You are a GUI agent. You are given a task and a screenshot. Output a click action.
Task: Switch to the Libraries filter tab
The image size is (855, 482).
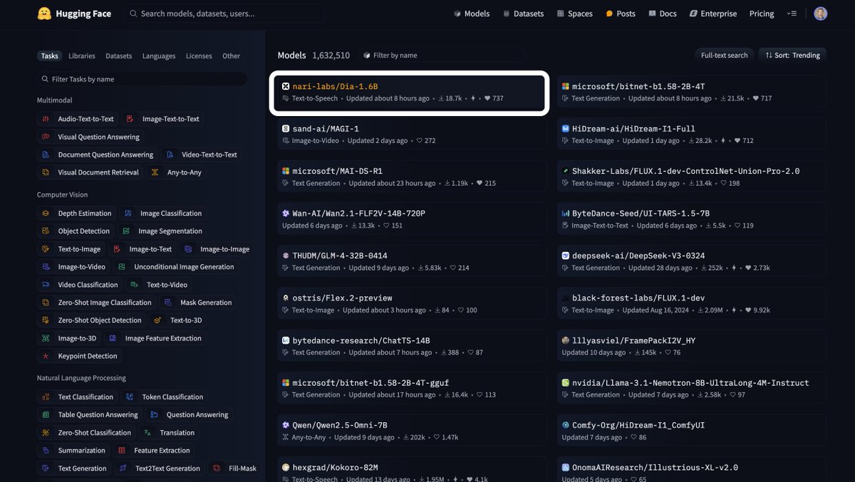click(82, 56)
